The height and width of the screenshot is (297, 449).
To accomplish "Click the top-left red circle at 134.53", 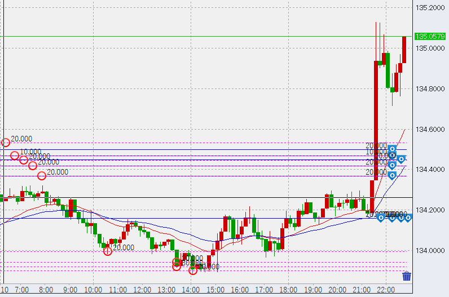I will click(x=6, y=143).
